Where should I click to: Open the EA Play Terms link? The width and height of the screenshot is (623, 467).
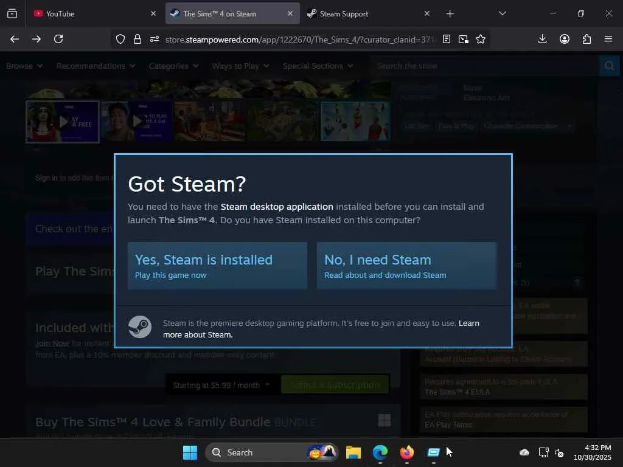click(x=448, y=425)
